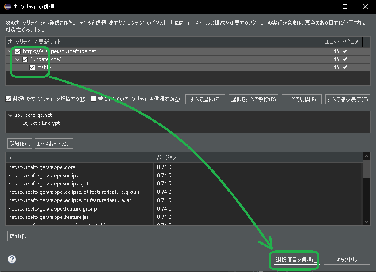Toggle the https://vrapper.sourceforge.net checkbox
This screenshot has height=272, width=376.
18,51
